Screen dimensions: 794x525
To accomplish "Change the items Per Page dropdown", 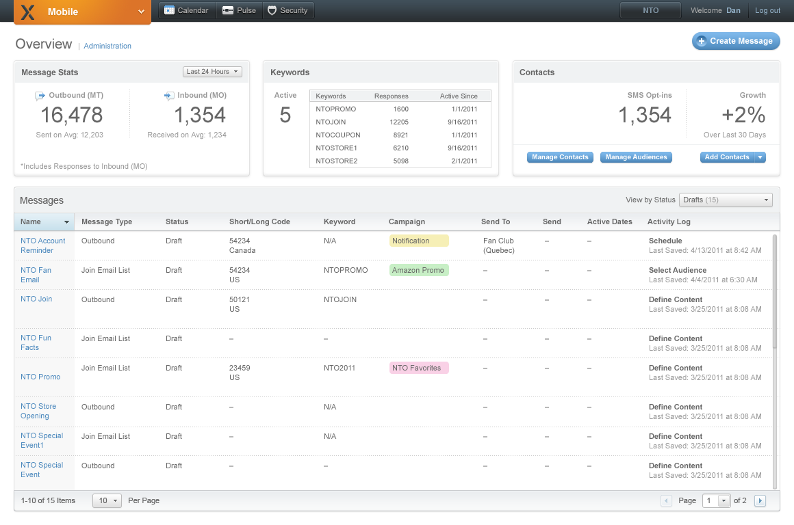I will [x=107, y=501].
